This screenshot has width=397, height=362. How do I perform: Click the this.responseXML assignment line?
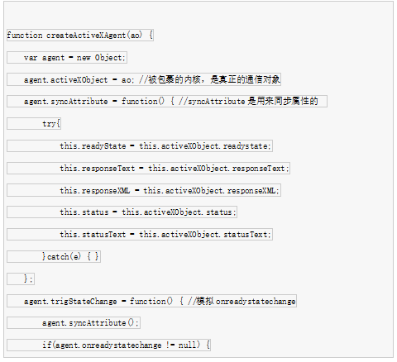pyautogui.click(x=144, y=190)
